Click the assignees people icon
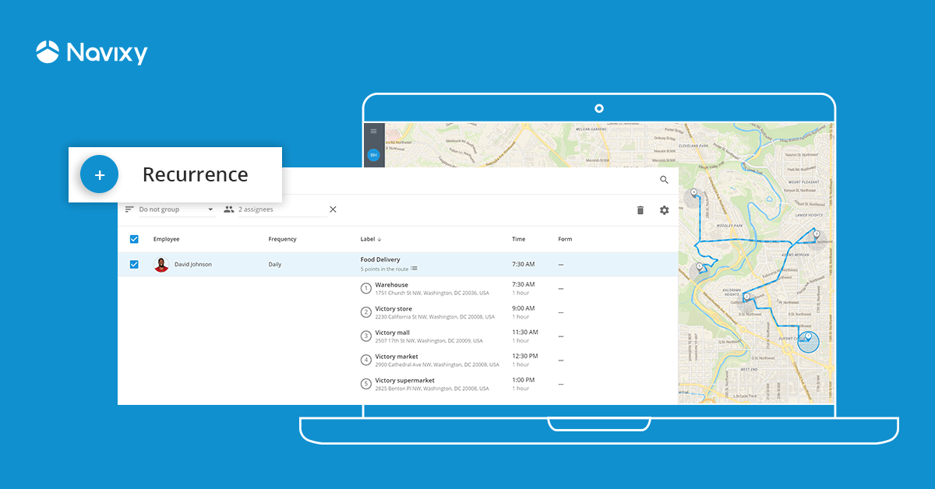Image resolution: width=935 pixels, height=489 pixels. pos(228,209)
